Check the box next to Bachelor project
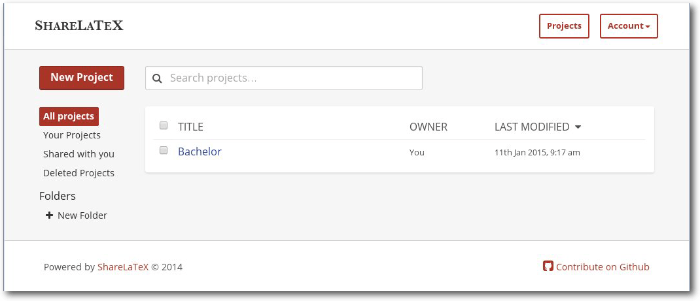Image resolution: width=700 pixels, height=301 pixels. [164, 150]
